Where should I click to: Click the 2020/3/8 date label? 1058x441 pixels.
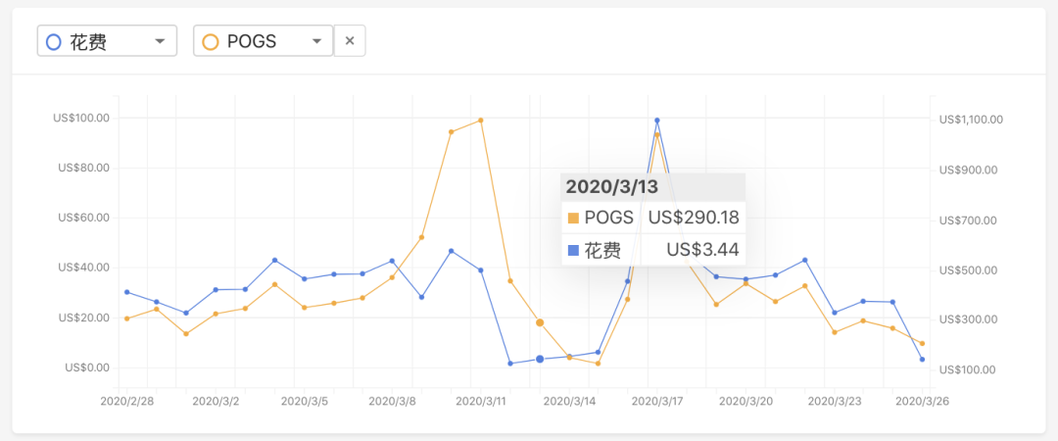point(393,401)
